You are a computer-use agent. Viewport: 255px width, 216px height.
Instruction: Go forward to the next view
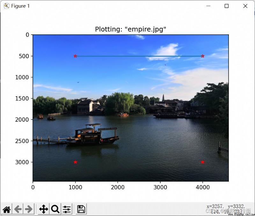(29, 209)
